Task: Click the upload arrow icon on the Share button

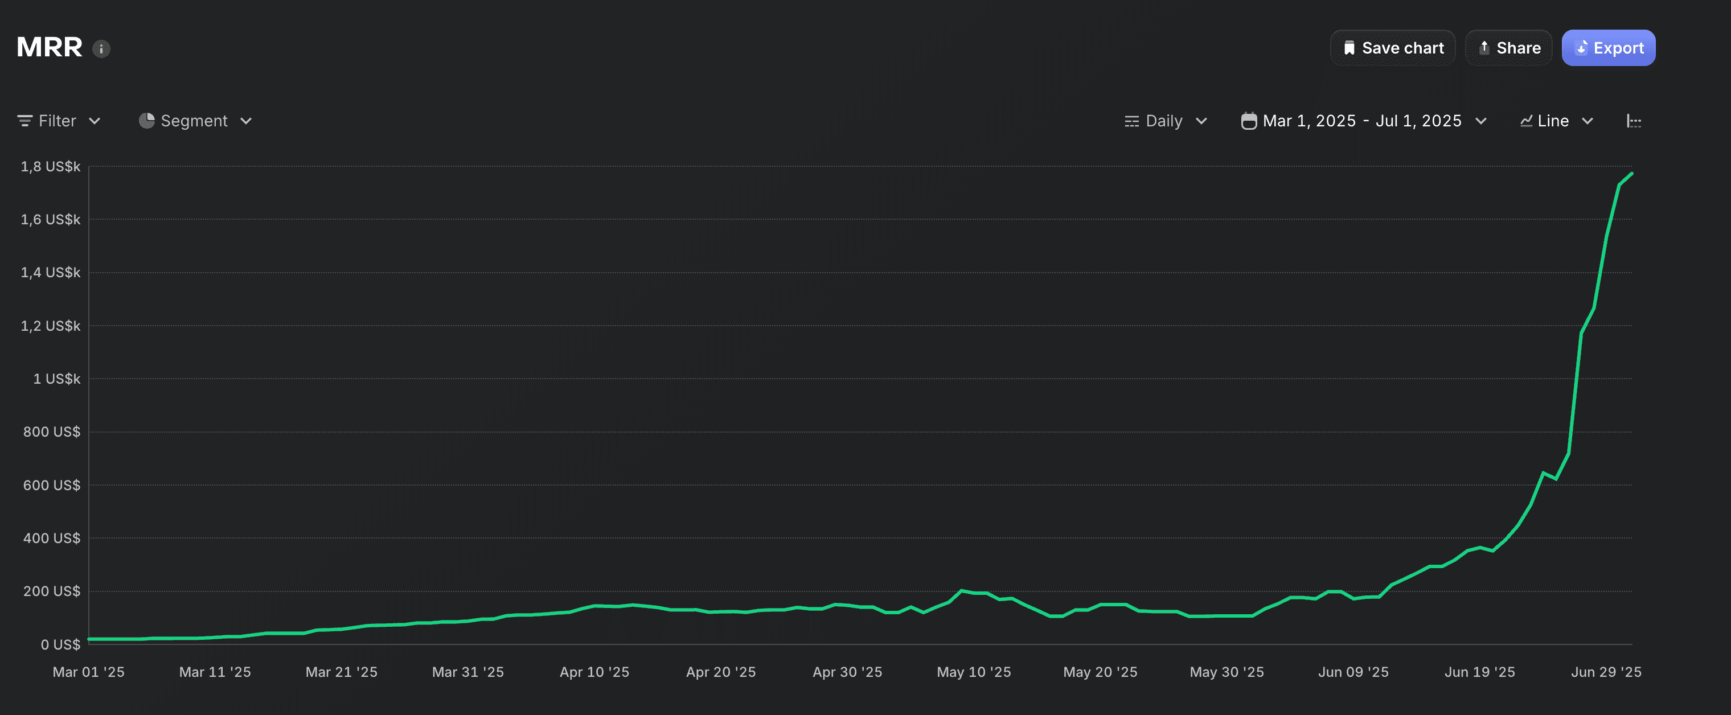Action: pyautogui.click(x=1484, y=47)
